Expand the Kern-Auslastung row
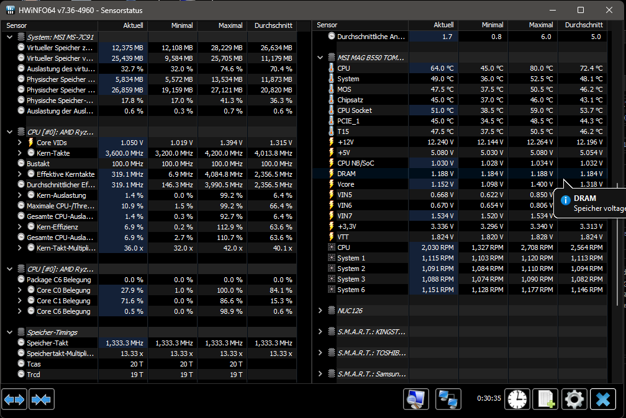This screenshot has height=418, width=626. 20,195
